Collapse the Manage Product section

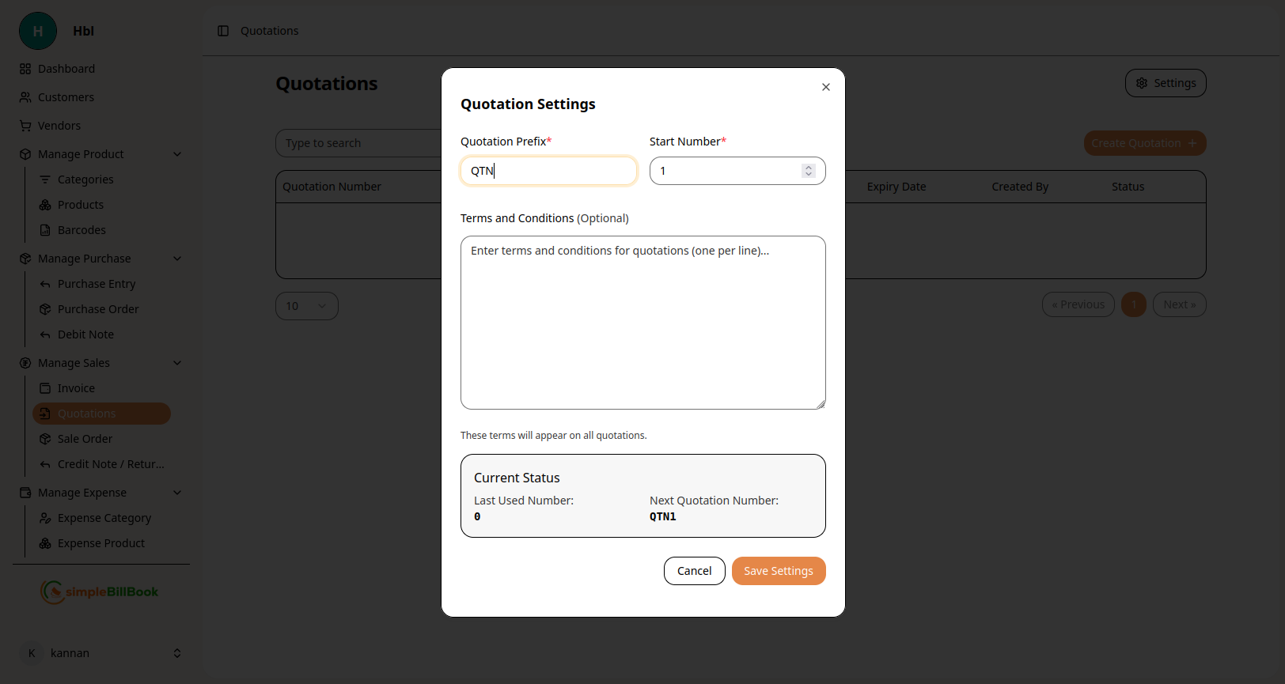[x=177, y=154]
